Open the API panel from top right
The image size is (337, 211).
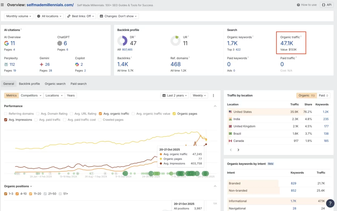point(326,5)
